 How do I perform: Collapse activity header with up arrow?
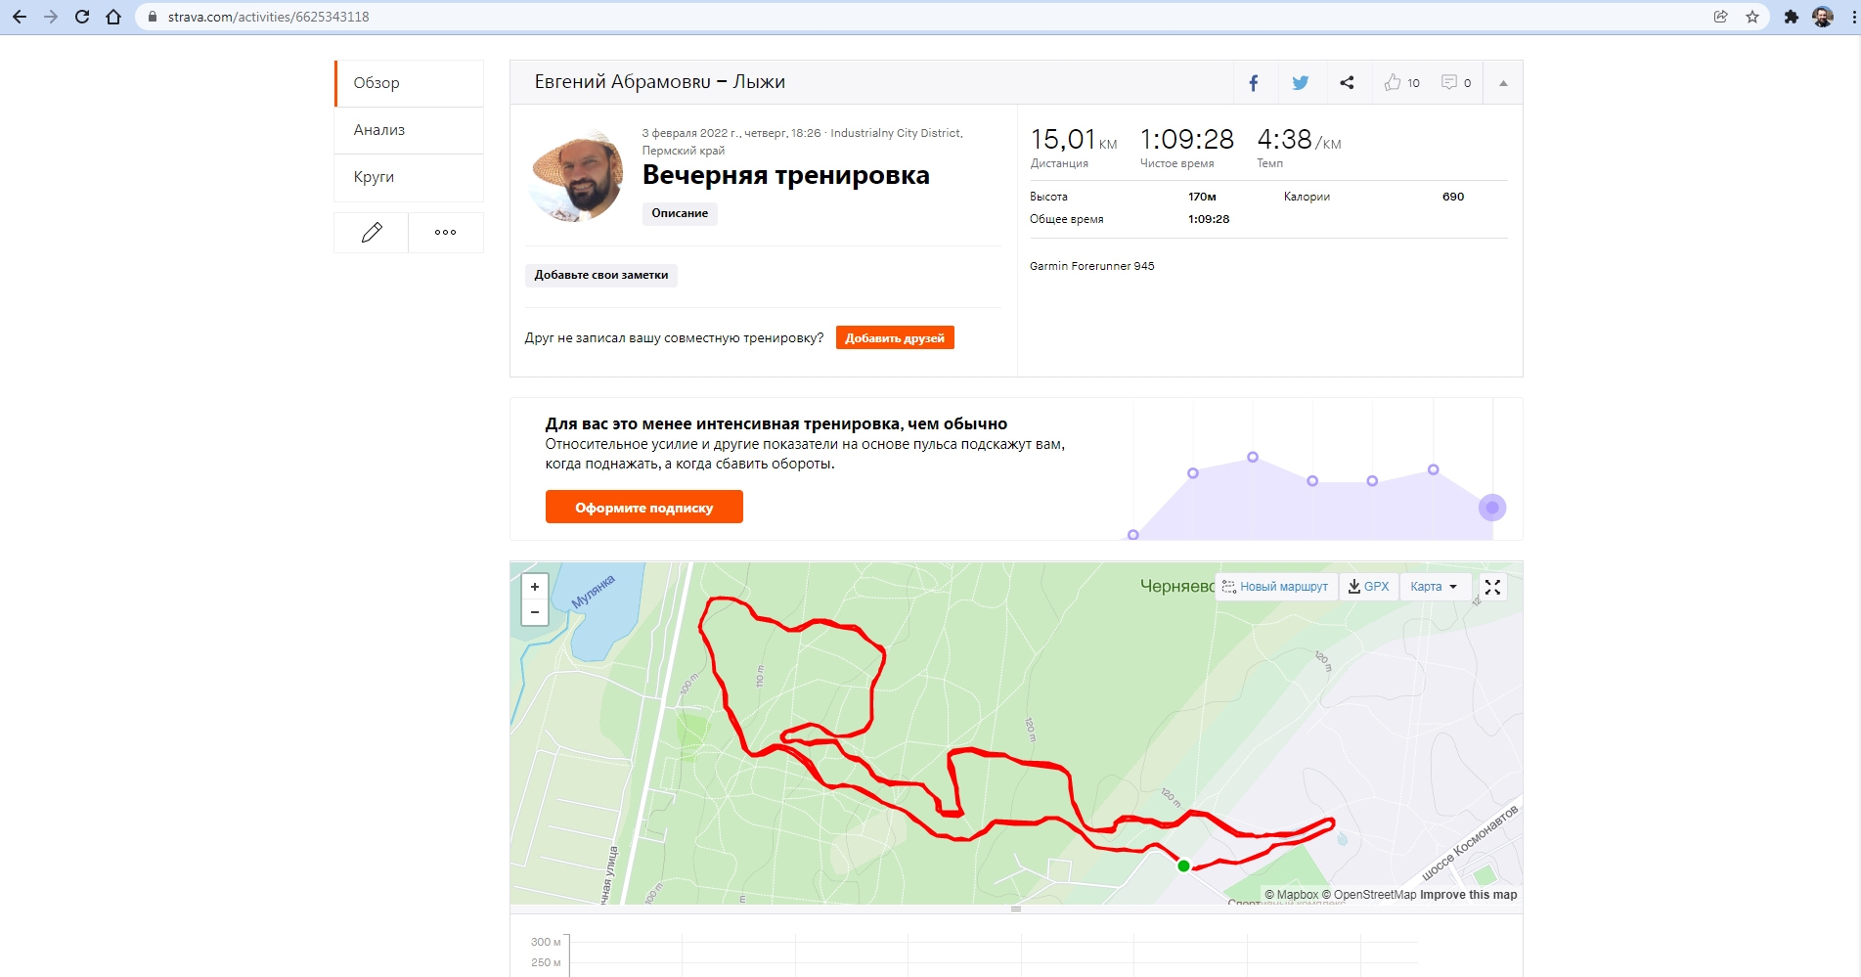[1503, 83]
